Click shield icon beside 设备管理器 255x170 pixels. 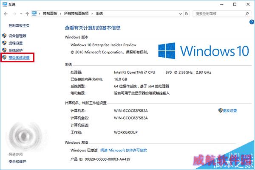(4, 36)
